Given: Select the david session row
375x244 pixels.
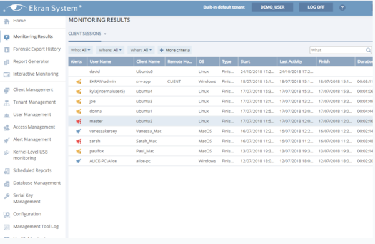Looking at the screenshot, I should tap(221, 72).
